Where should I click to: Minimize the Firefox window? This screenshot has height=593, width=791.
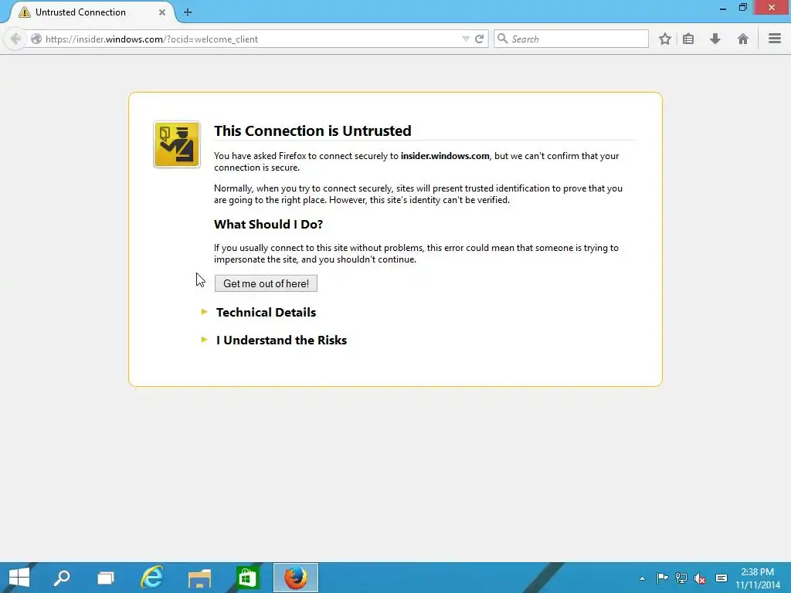click(x=723, y=8)
